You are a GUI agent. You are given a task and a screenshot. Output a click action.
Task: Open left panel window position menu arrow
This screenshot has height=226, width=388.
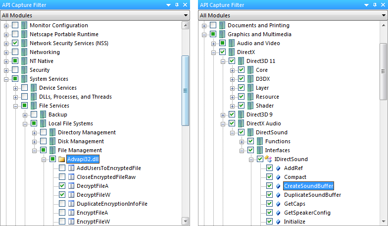click(x=168, y=5)
